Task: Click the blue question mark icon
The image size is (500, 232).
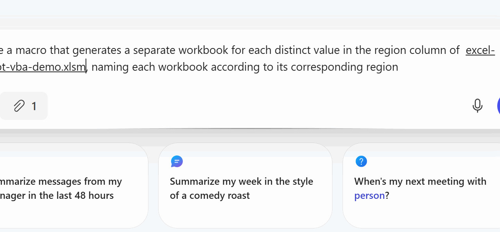Action: (361, 161)
